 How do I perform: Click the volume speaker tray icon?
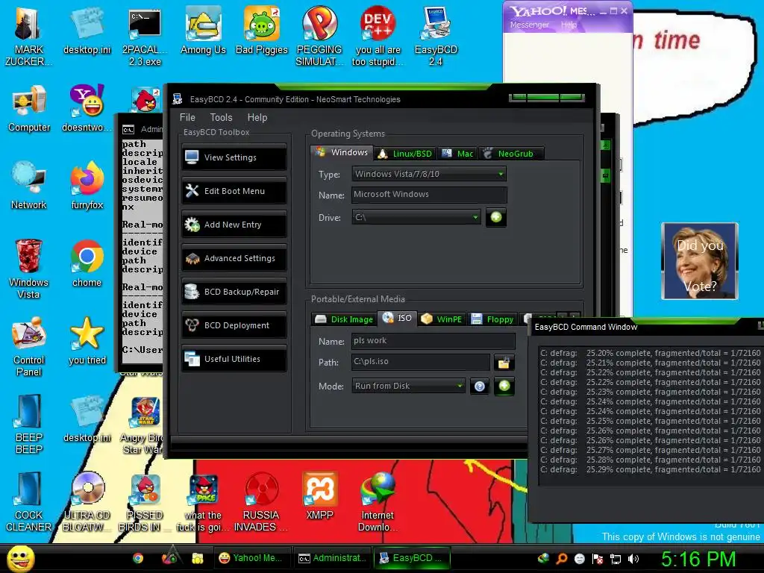(x=633, y=559)
